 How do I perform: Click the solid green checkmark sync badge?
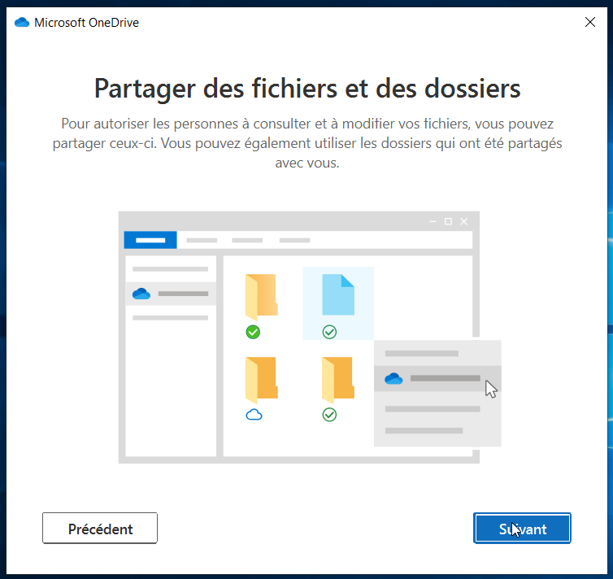(x=253, y=332)
